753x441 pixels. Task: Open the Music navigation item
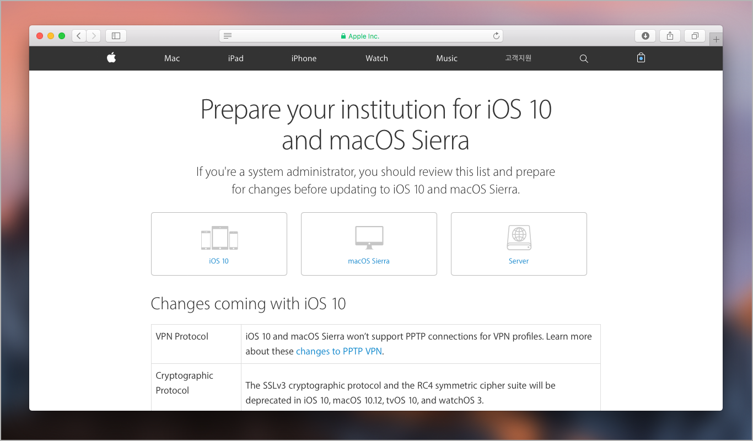pos(447,58)
